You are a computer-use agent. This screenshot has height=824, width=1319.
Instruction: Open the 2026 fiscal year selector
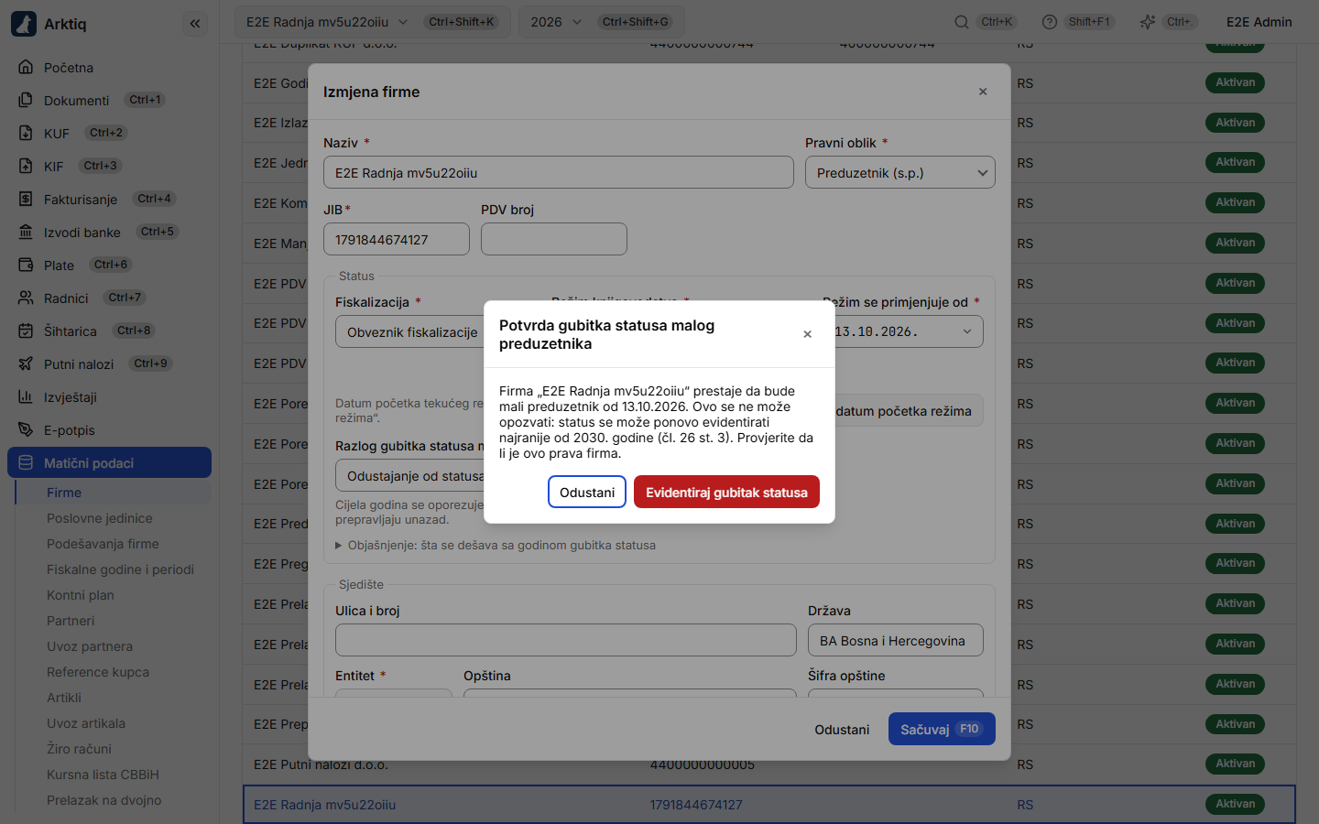click(601, 22)
